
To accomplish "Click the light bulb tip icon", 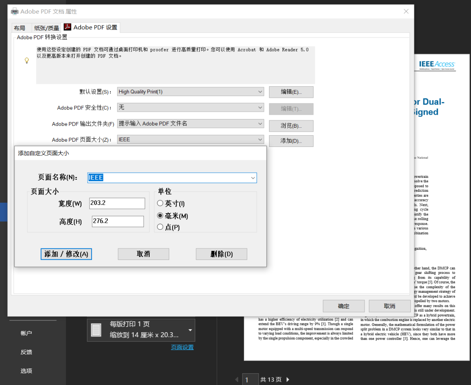I will (x=27, y=61).
